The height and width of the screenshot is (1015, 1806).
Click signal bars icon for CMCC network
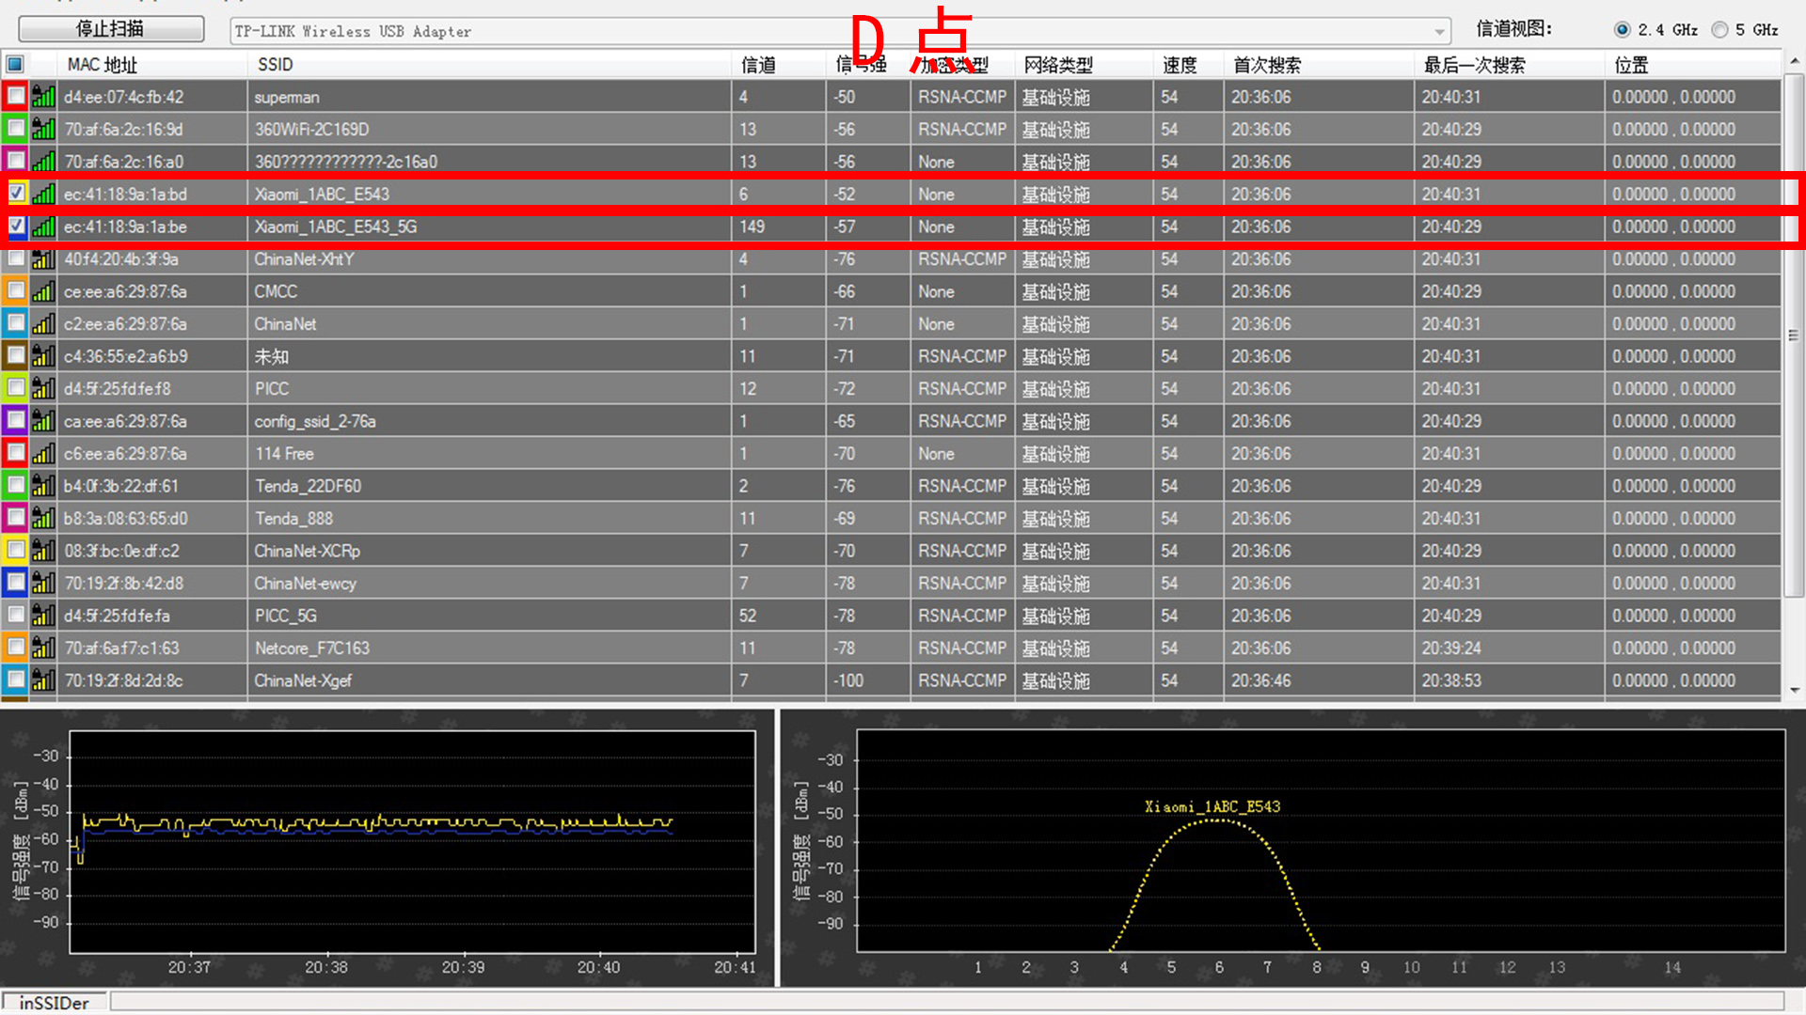(43, 291)
